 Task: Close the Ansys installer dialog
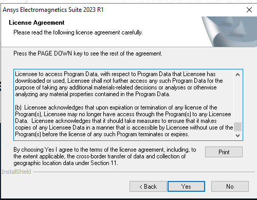(249, 10)
